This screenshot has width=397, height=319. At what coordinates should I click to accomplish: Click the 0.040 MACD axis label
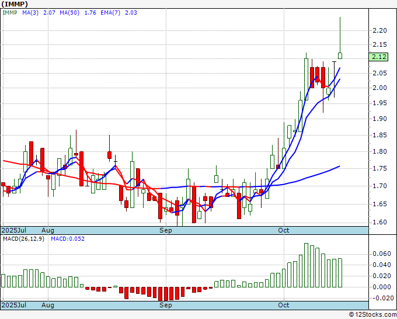click(382, 265)
